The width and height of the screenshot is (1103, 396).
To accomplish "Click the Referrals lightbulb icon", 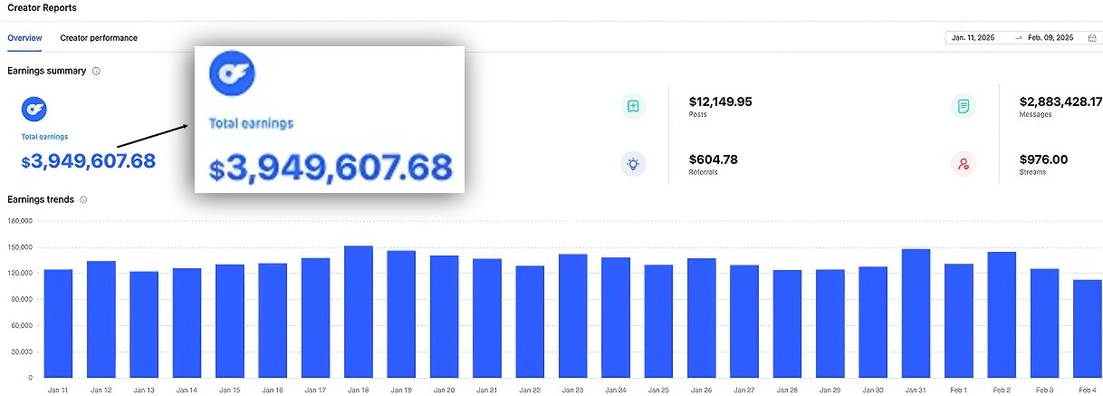I will (633, 164).
